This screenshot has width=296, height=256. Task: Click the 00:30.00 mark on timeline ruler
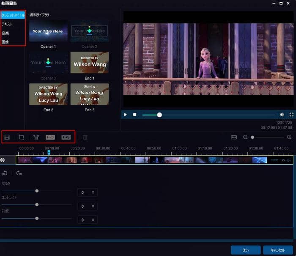pos(103,148)
